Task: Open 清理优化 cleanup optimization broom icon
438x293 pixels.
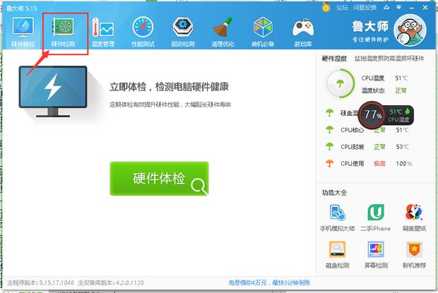Action: click(x=224, y=31)
